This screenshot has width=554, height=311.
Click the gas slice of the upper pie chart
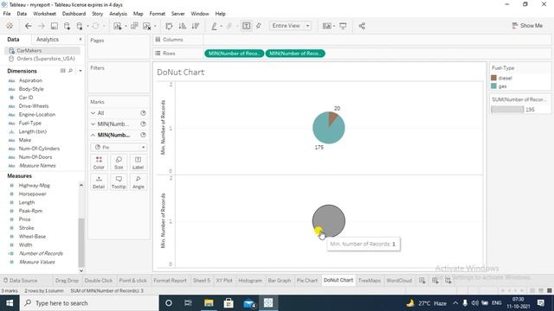[325, 131]
